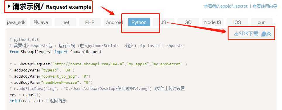Select the Android tab
The width and height of the screenshot is (282, 110).
tap(114, 22)
